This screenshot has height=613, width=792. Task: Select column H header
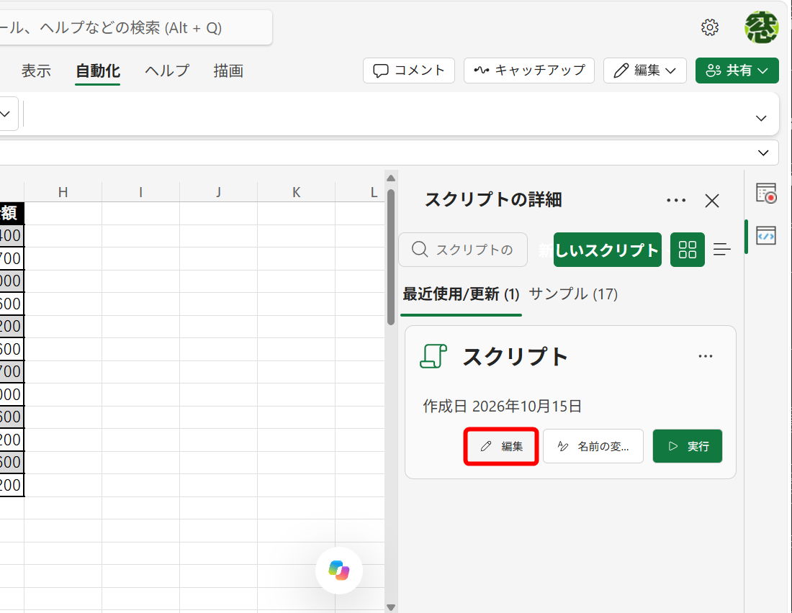click(63, 192)
